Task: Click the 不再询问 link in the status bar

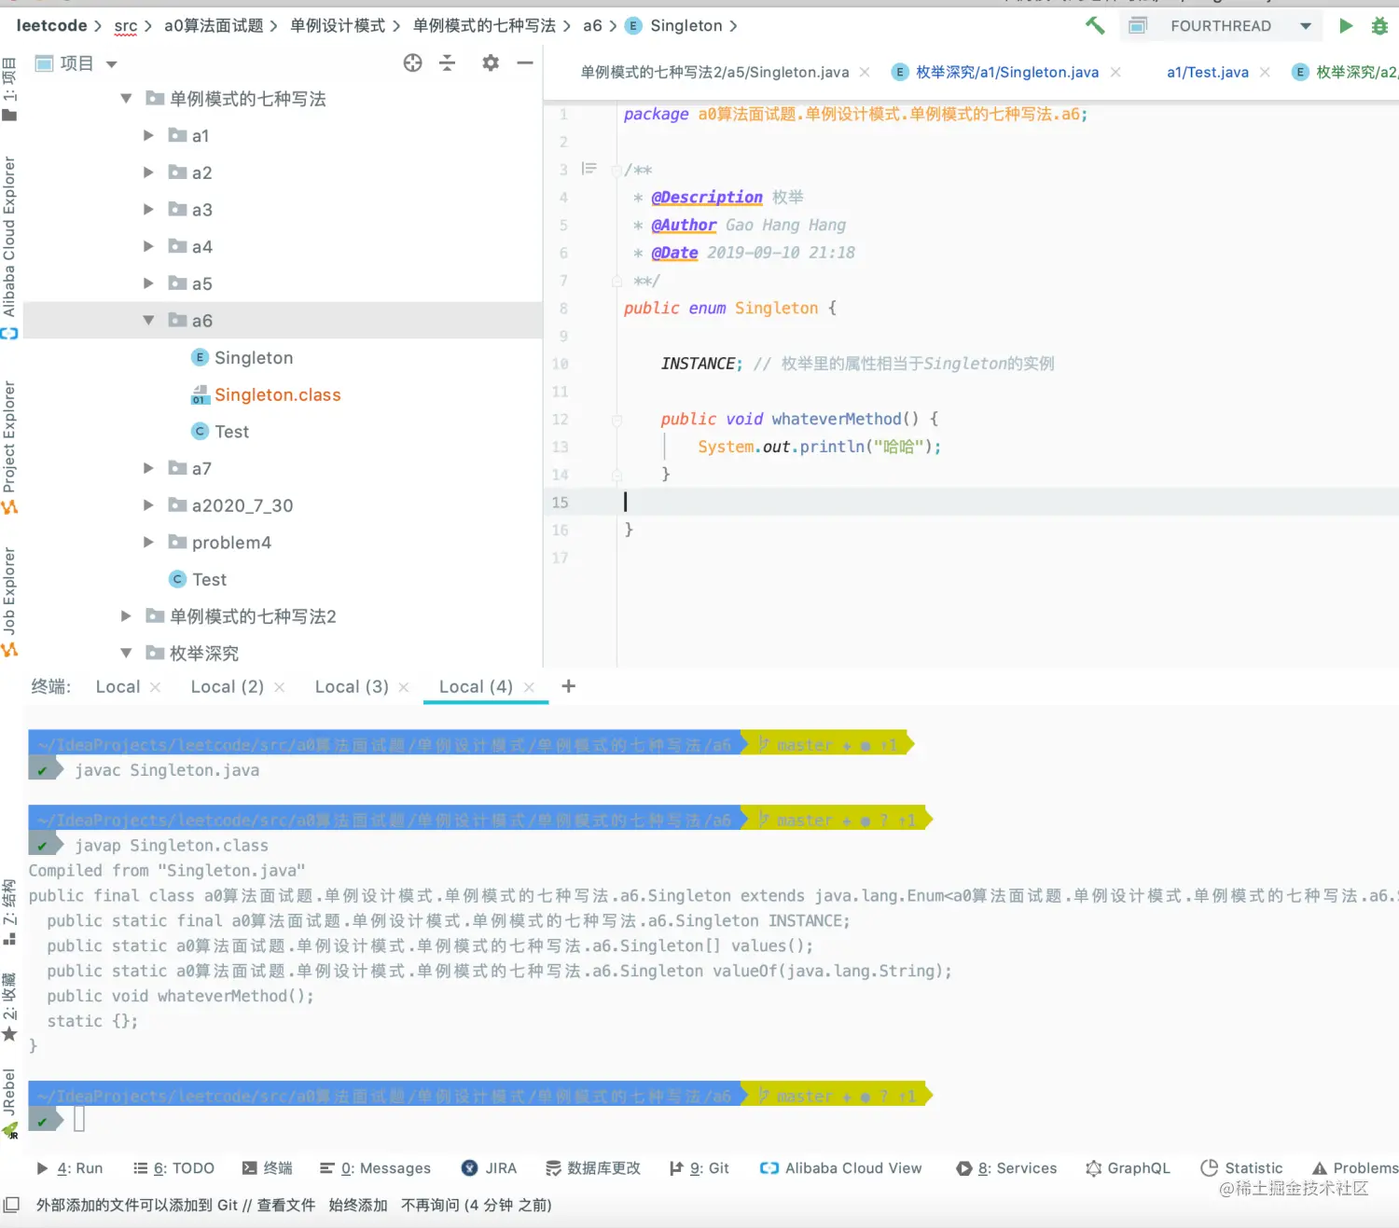Action: coord(430,1205)
